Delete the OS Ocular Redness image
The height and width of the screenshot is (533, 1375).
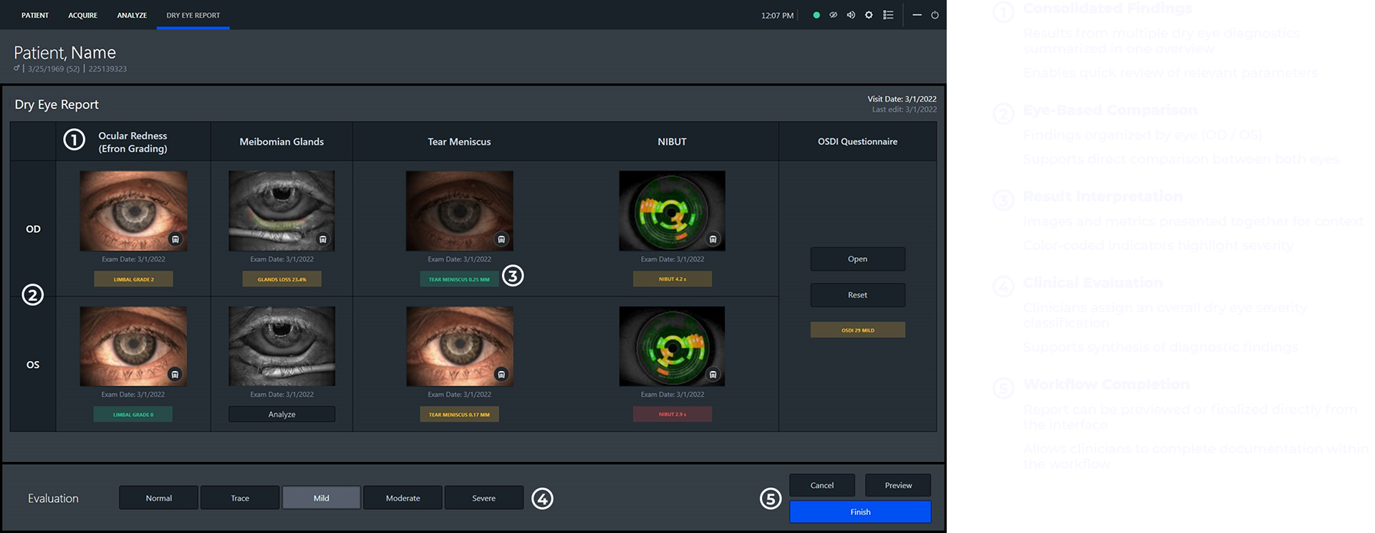[175, 374]
